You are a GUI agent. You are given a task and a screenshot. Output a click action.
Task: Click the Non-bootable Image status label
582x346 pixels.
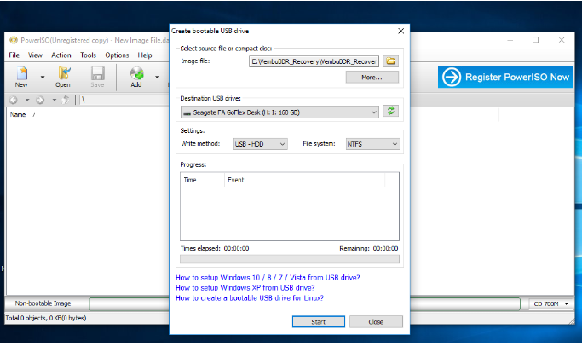pyautogui.click(x=43, y=303)
